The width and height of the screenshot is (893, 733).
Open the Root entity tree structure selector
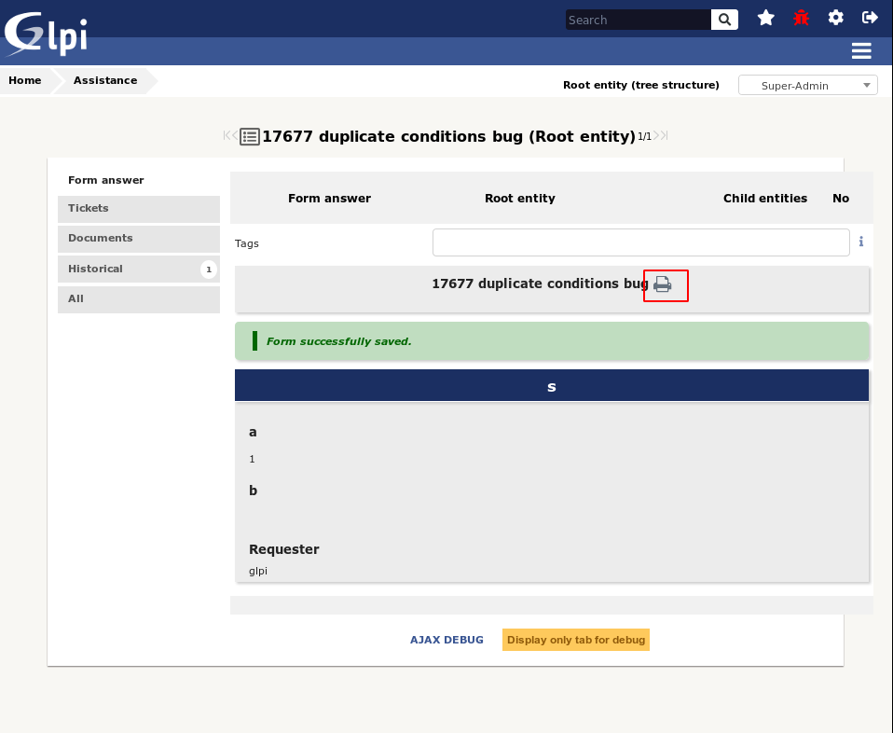coord(641,85)
